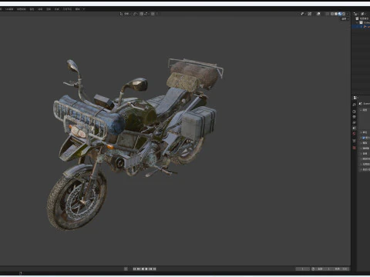Collapse the Collection row in outliner
Image resolution: width=370 pixels, height=277 pixels.
(x=357, y=22)
